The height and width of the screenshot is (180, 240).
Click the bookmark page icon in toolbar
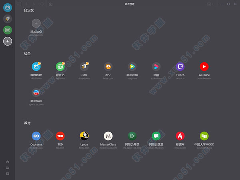point(51,4)
